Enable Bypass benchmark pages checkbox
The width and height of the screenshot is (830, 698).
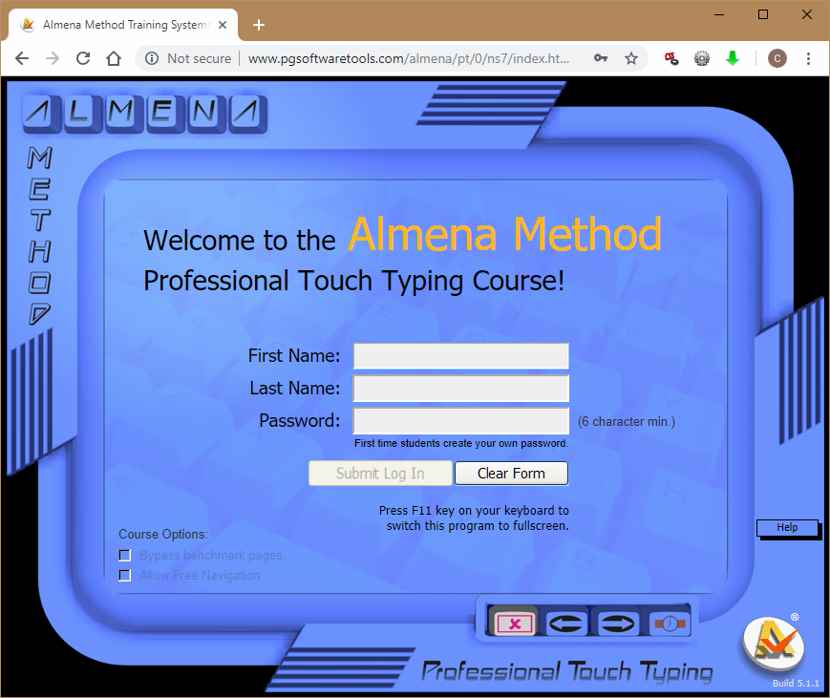tap(125, 555)
